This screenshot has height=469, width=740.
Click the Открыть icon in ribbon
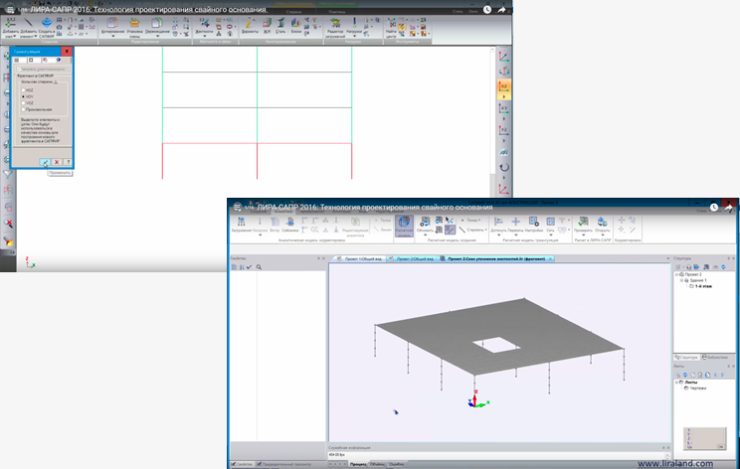point(603,223)
